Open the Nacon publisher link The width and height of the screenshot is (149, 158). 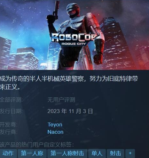[x=55, y=132]
